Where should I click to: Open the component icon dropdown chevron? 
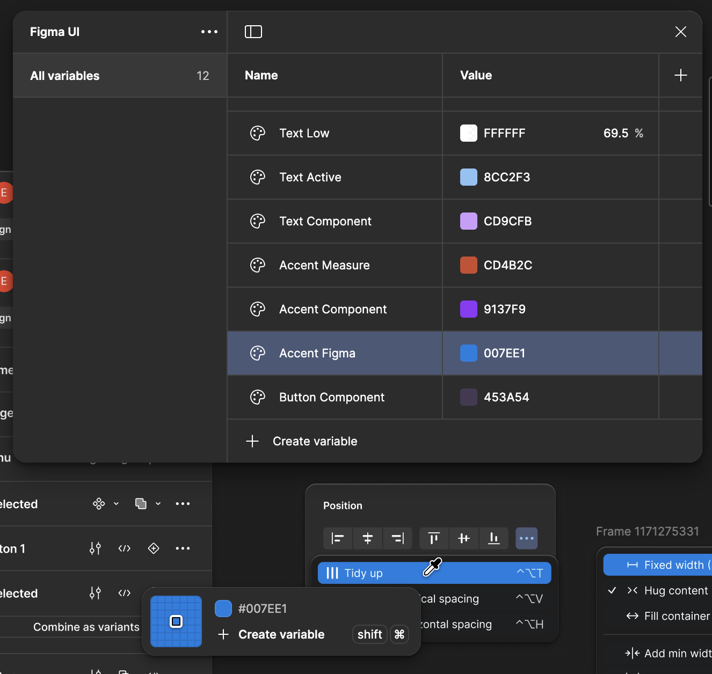click(116, 503)
